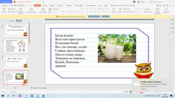175x98 pixels.
Task: Open the Windows Start menu
Action: tap(3, 96)
